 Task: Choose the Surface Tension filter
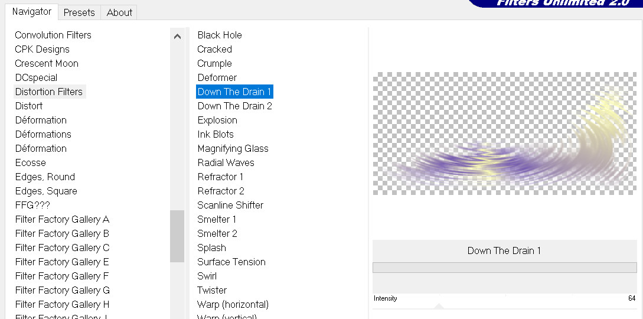pyautogui.click(x=231, y=262)
